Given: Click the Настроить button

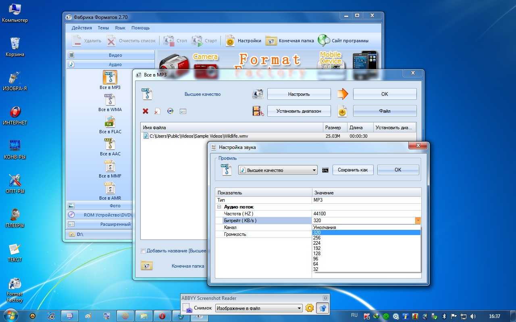Looking at the screenshot, I should (x=299, y=94).
